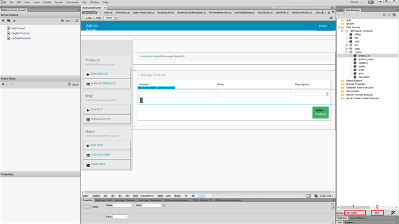Click the NEW USER link
The image size is (399, 224).
point(97,145)
